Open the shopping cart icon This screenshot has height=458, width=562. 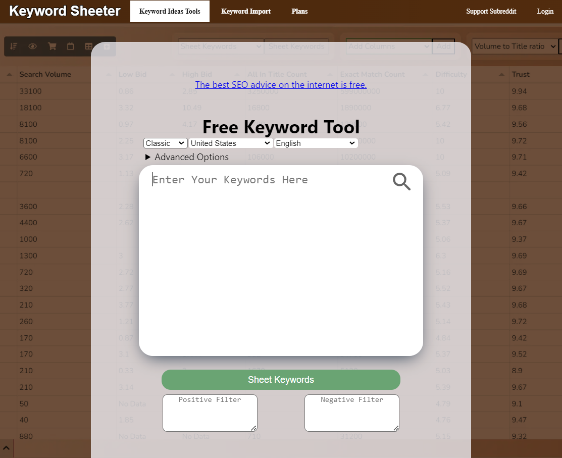pyautogui.click(x=52, y=46)
